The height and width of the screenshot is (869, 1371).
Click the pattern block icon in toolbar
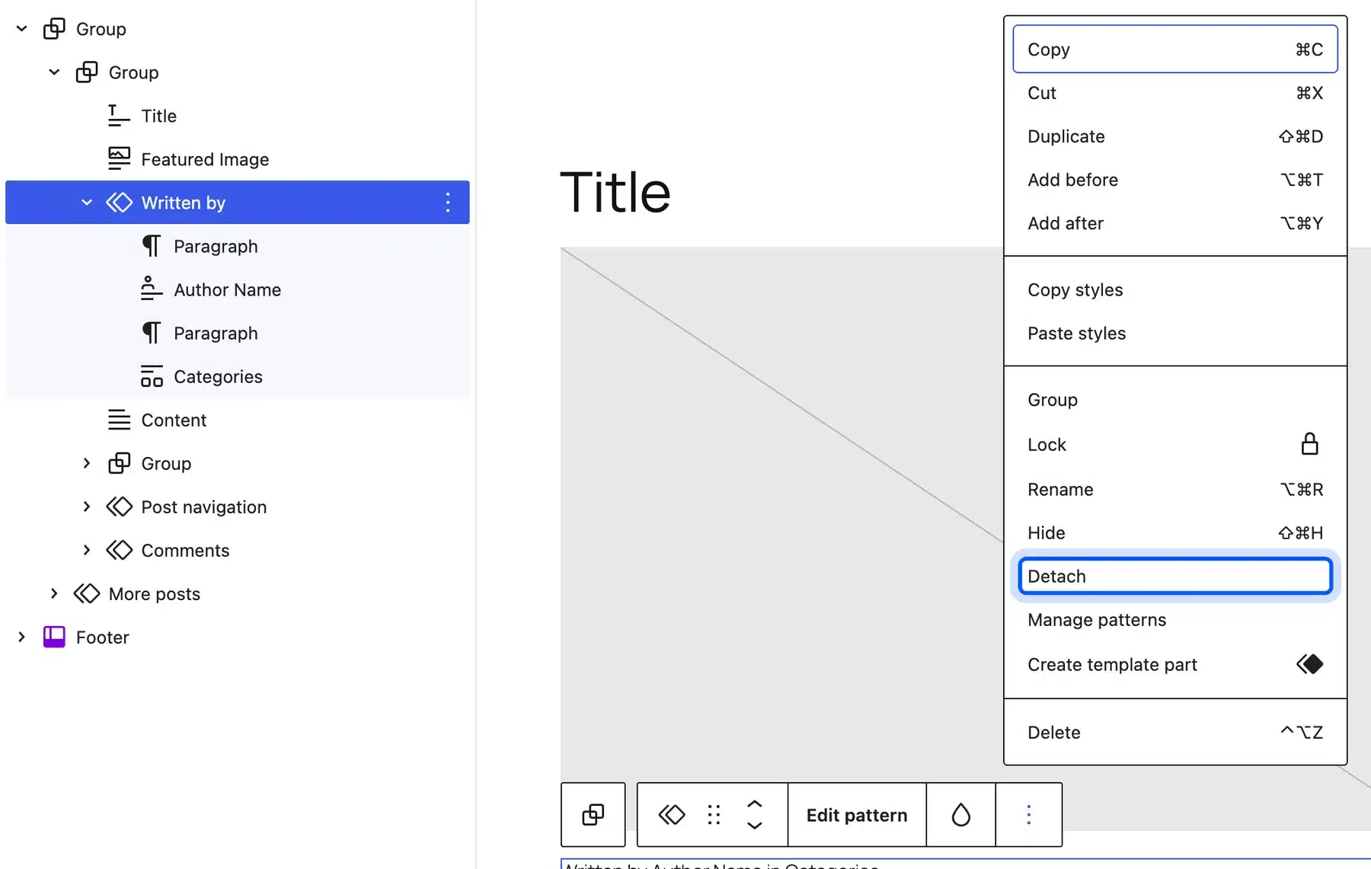[x=671, y=815]
